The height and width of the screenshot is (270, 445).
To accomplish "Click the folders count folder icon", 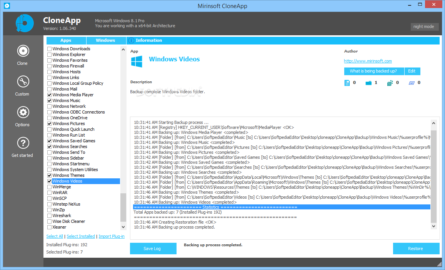I will pos(368,83).
